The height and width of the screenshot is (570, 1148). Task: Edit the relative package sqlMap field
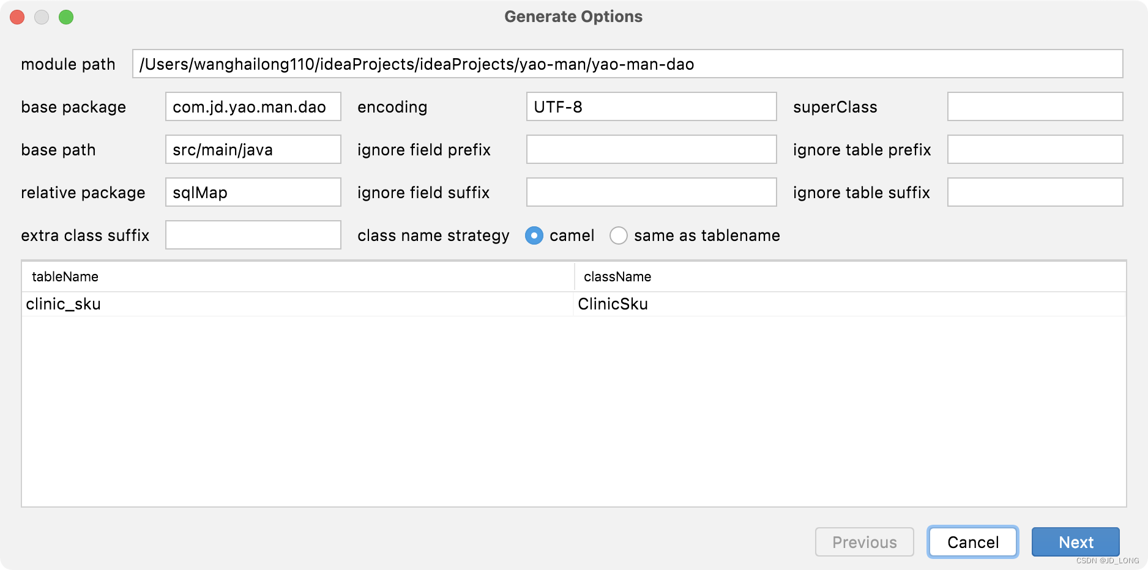[x=253, y=192]
